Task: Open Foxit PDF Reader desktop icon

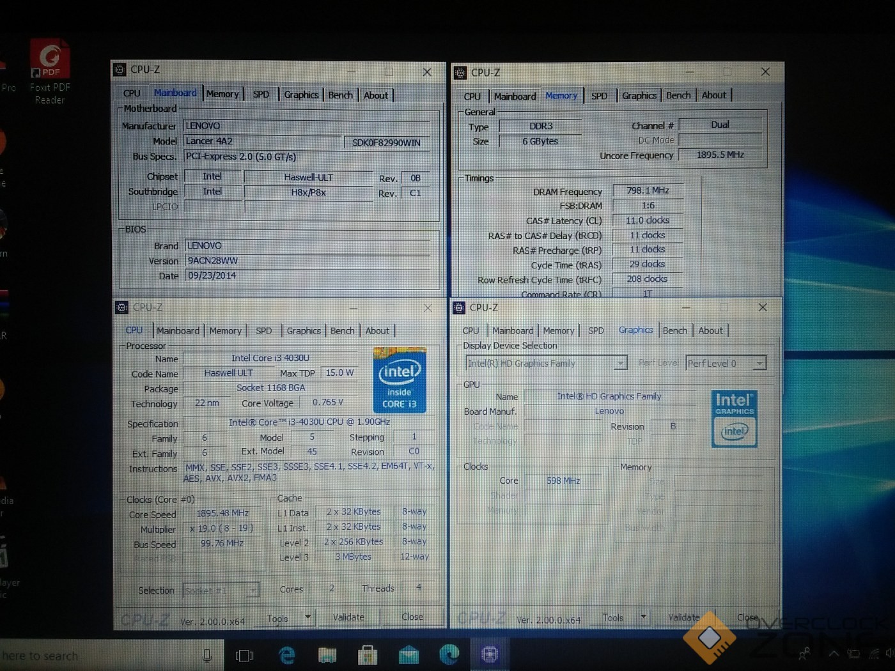Action: pyautogui.click(x=50, y=72)
